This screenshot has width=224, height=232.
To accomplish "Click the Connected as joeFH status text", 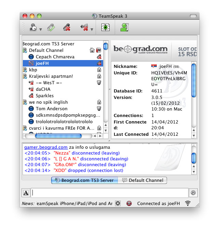I will click(x=158, y=204).
